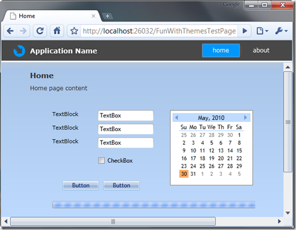Click the May, 2010 calendar header

(211, 118)
